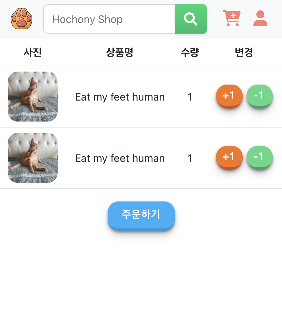The image size is (282, 328).
Task: Click the 사진 column header
Action: (x=33, y=52)
